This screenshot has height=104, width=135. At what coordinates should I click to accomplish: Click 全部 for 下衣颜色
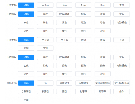point(26,57)
